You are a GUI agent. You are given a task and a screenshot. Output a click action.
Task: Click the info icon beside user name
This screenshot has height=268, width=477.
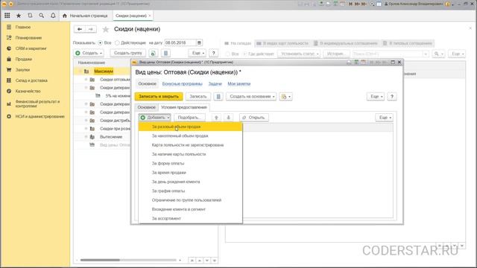coord(448,4)
